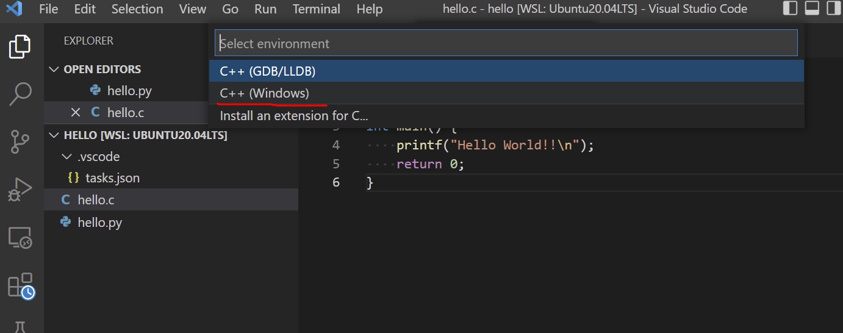The image size is (843, 333).
Task: Click the EXPLORER panel title
Action: (88, 41)
